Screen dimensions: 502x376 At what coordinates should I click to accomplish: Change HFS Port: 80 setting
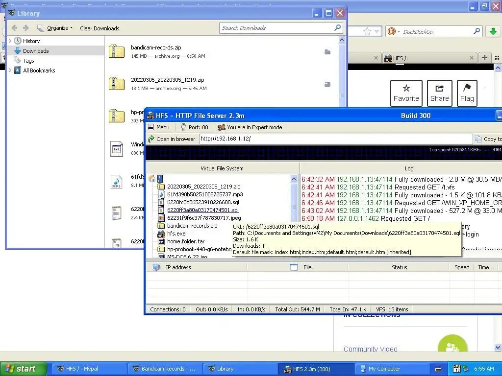[x=194, y=127]
